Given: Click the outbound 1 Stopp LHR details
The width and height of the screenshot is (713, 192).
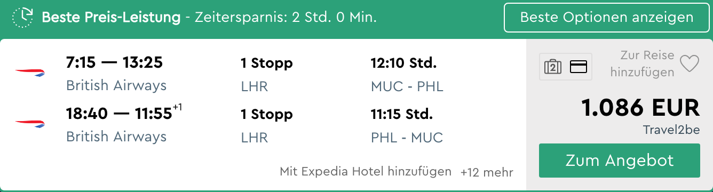Looking at the screenshot, I should point(267,75).
